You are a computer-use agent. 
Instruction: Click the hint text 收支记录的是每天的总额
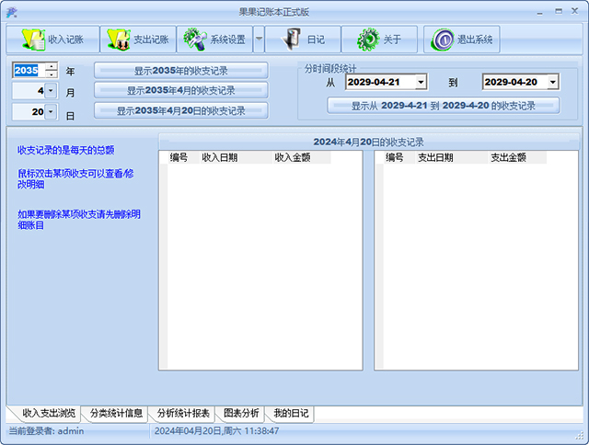pyautogui.click(x=65, y=150)
